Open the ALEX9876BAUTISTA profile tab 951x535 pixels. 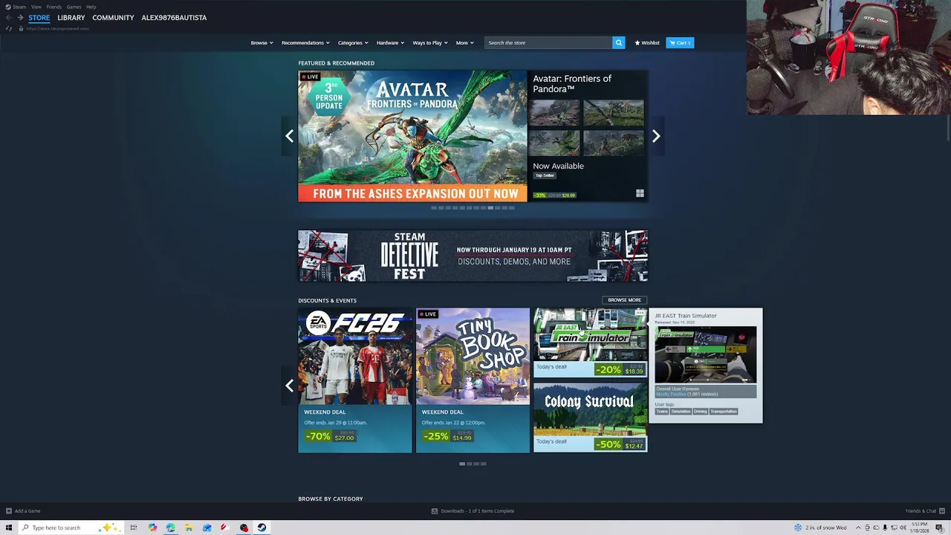point(174,17)
